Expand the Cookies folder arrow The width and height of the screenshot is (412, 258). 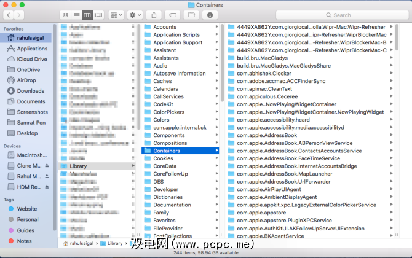click(x=217, y=158)
